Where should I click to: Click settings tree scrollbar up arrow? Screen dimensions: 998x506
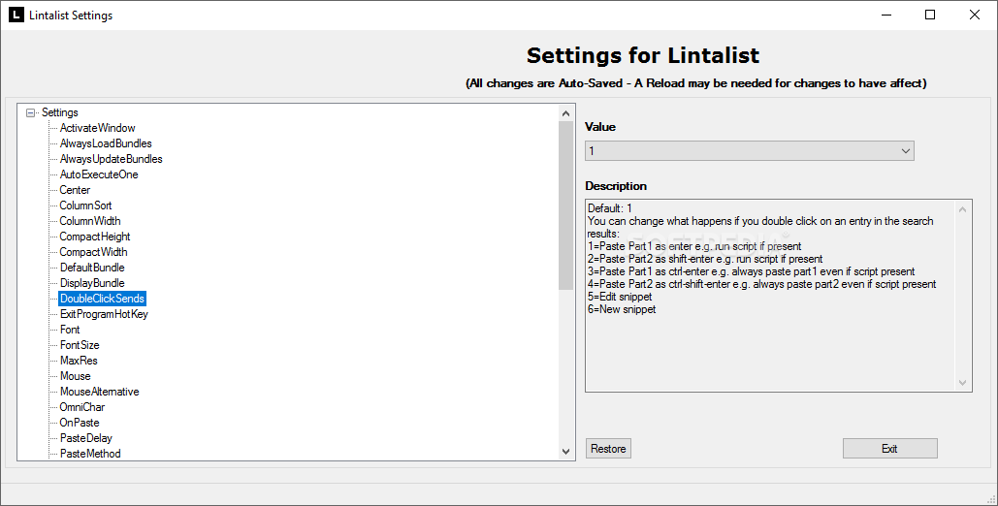[565, 113]
